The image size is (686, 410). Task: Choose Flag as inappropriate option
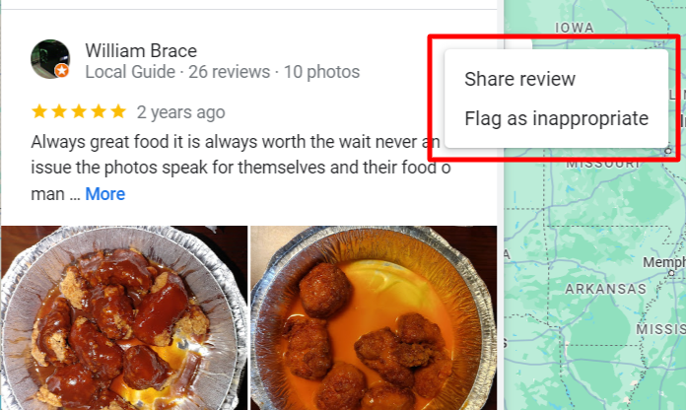[x=556, y=118]
